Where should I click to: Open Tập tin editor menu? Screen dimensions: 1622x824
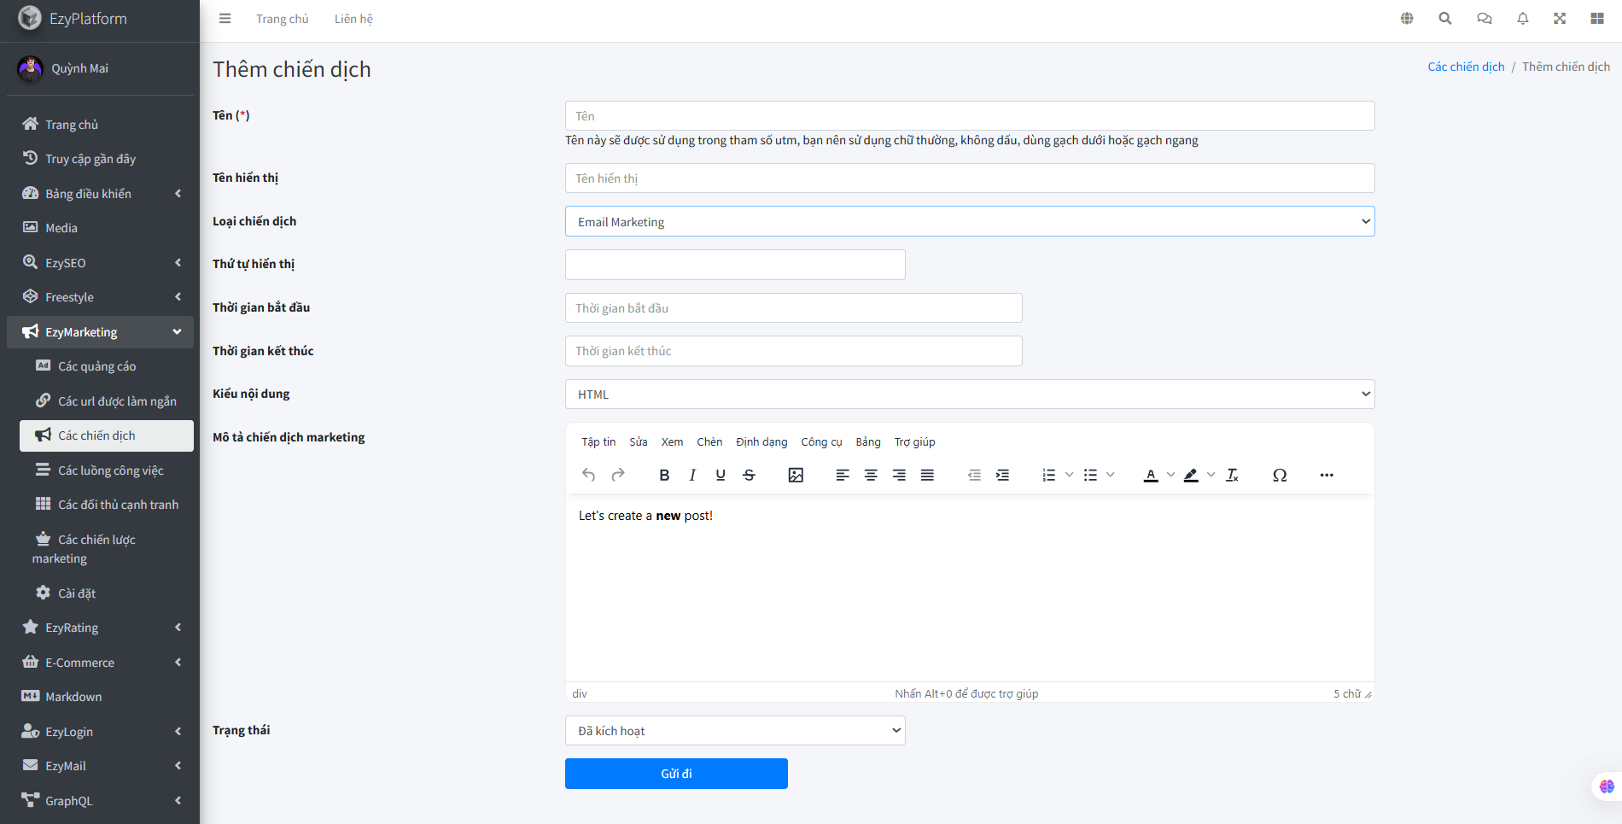(x=598, y=441)
